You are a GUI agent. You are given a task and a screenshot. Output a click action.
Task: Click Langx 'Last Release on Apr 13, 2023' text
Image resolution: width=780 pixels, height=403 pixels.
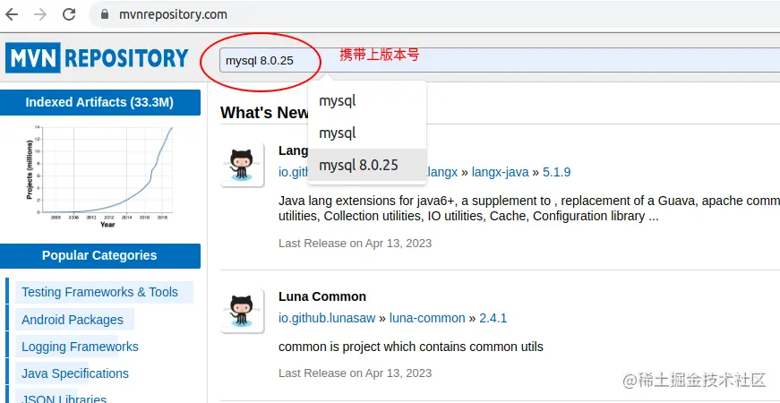coord(356,244)
